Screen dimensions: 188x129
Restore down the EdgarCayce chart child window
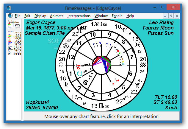pyautogui.click(x=171, y=16)
